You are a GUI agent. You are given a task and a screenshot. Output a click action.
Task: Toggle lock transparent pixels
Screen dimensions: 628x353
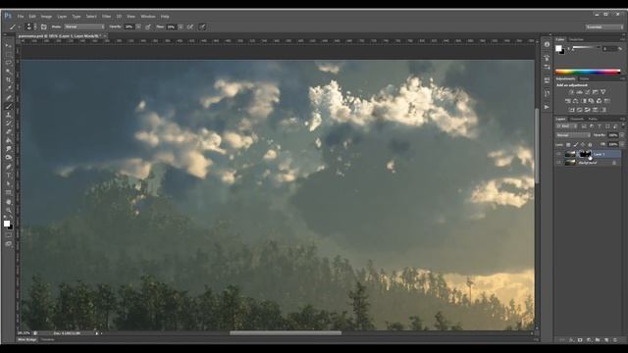pyautogui.click(x=568, y=144)
